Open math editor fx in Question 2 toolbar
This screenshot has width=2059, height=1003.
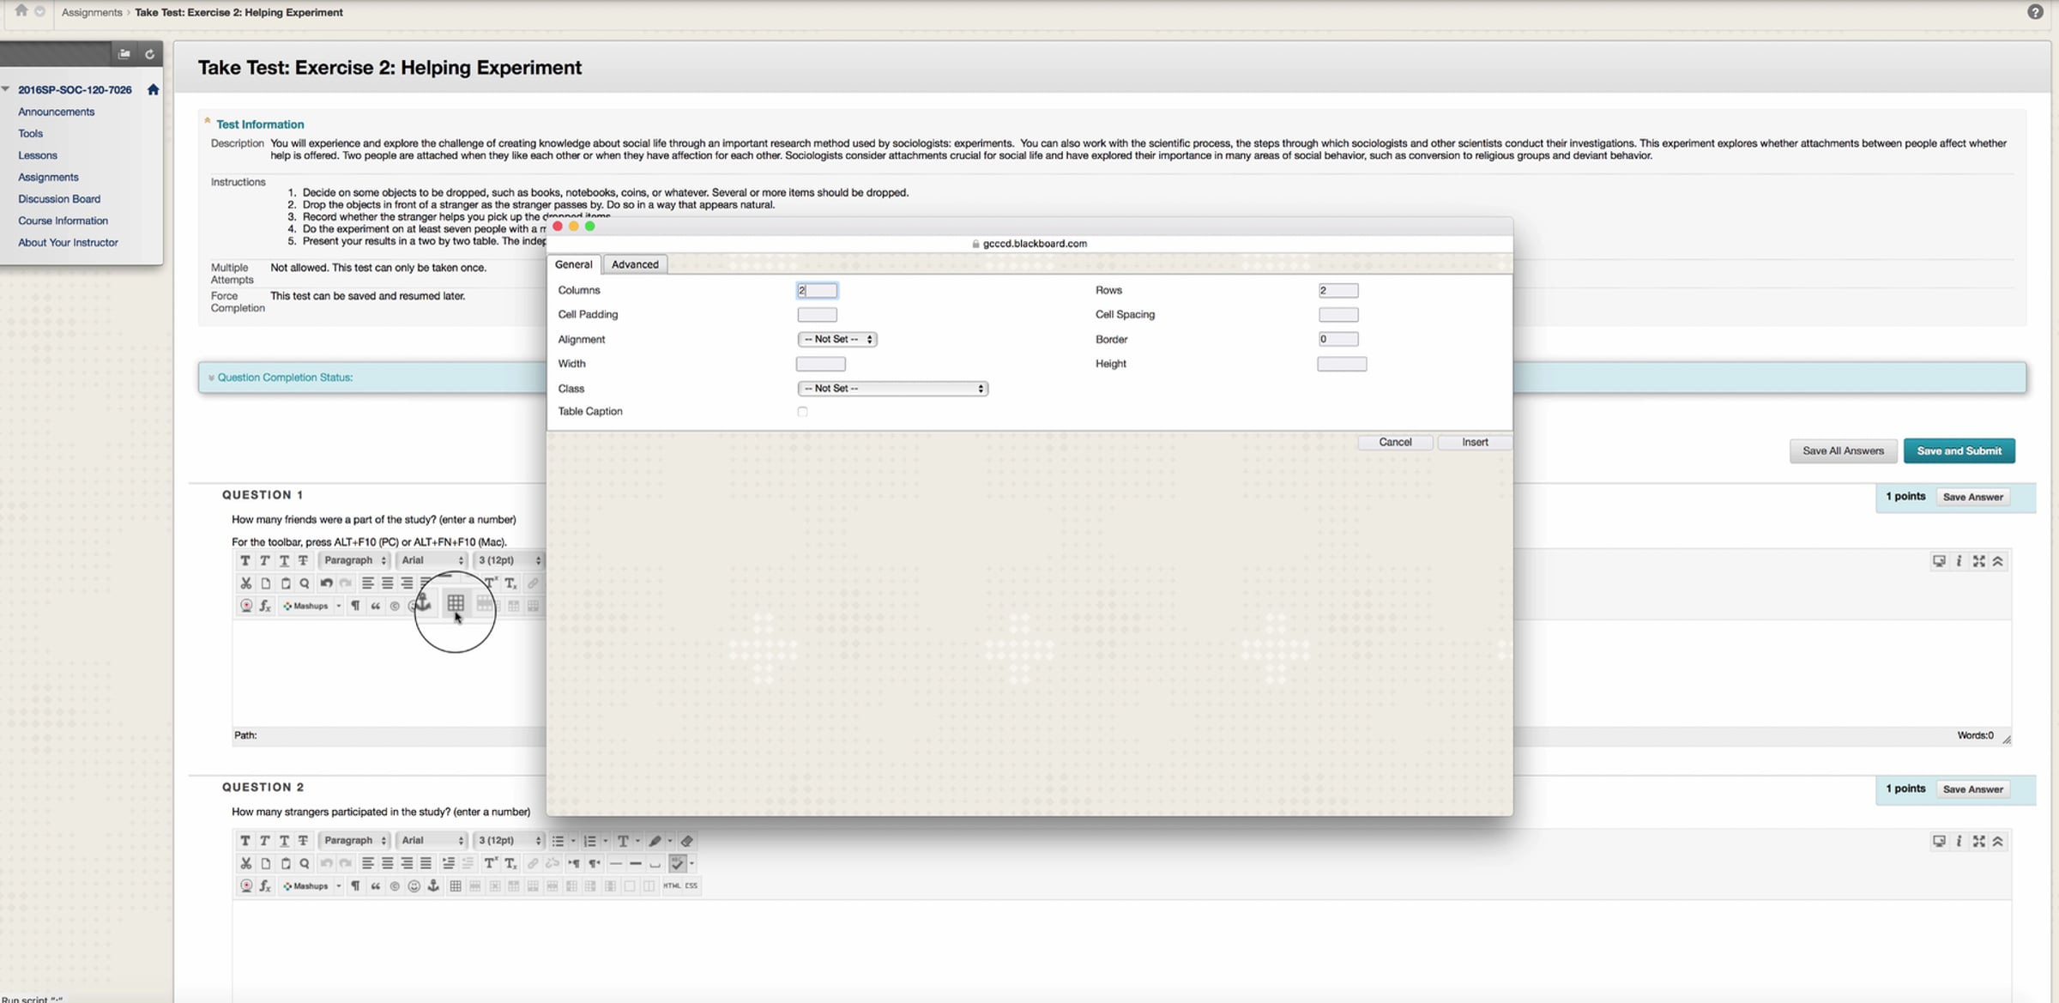click(x=265, y=885)
